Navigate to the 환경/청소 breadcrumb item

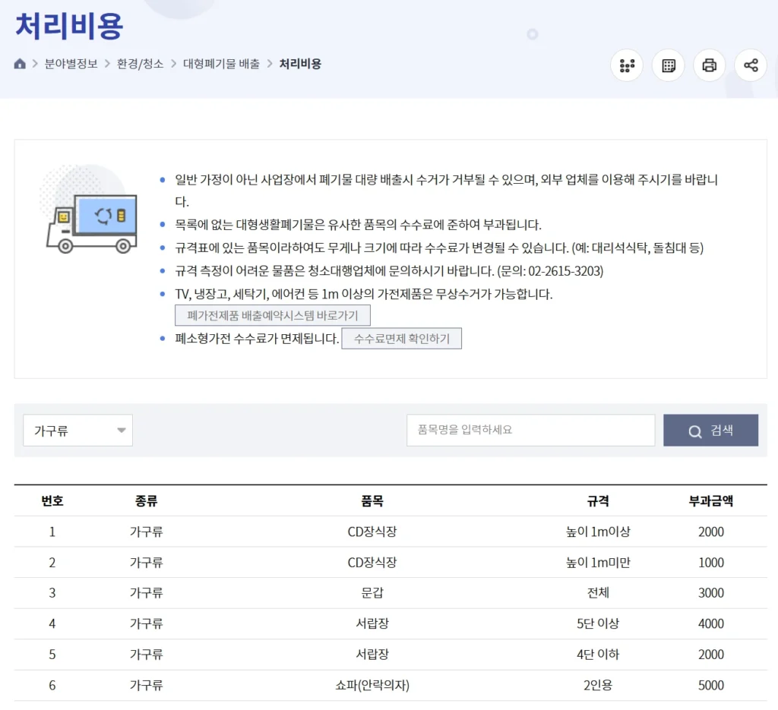pyautogui.click(x=139, y=65)
